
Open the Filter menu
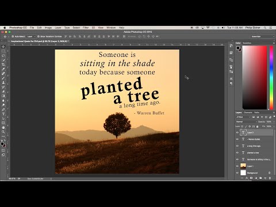(x=86, y=28)
